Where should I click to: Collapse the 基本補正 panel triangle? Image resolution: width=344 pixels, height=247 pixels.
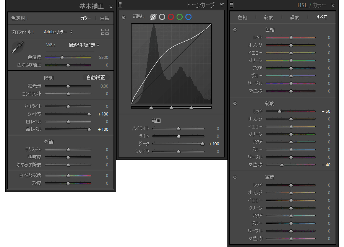pos(111,6)
